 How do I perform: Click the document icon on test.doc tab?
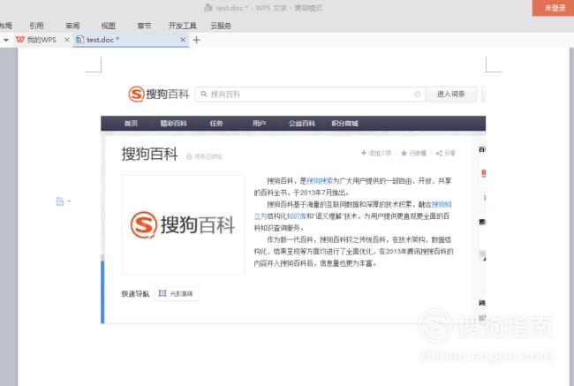[x=79, y=40]
